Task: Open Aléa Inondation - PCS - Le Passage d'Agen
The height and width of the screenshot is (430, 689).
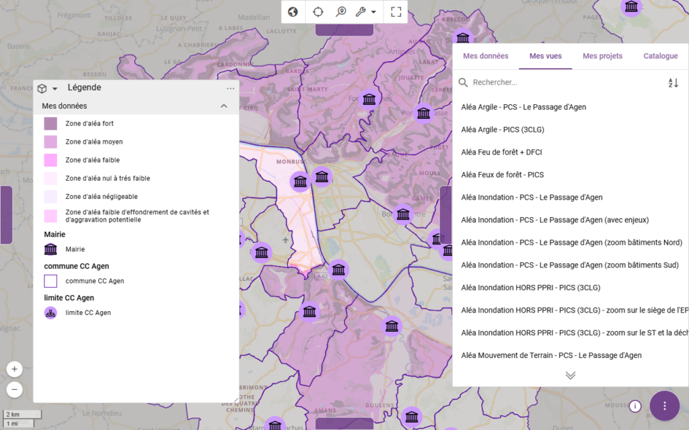Action: coord(532,198)
